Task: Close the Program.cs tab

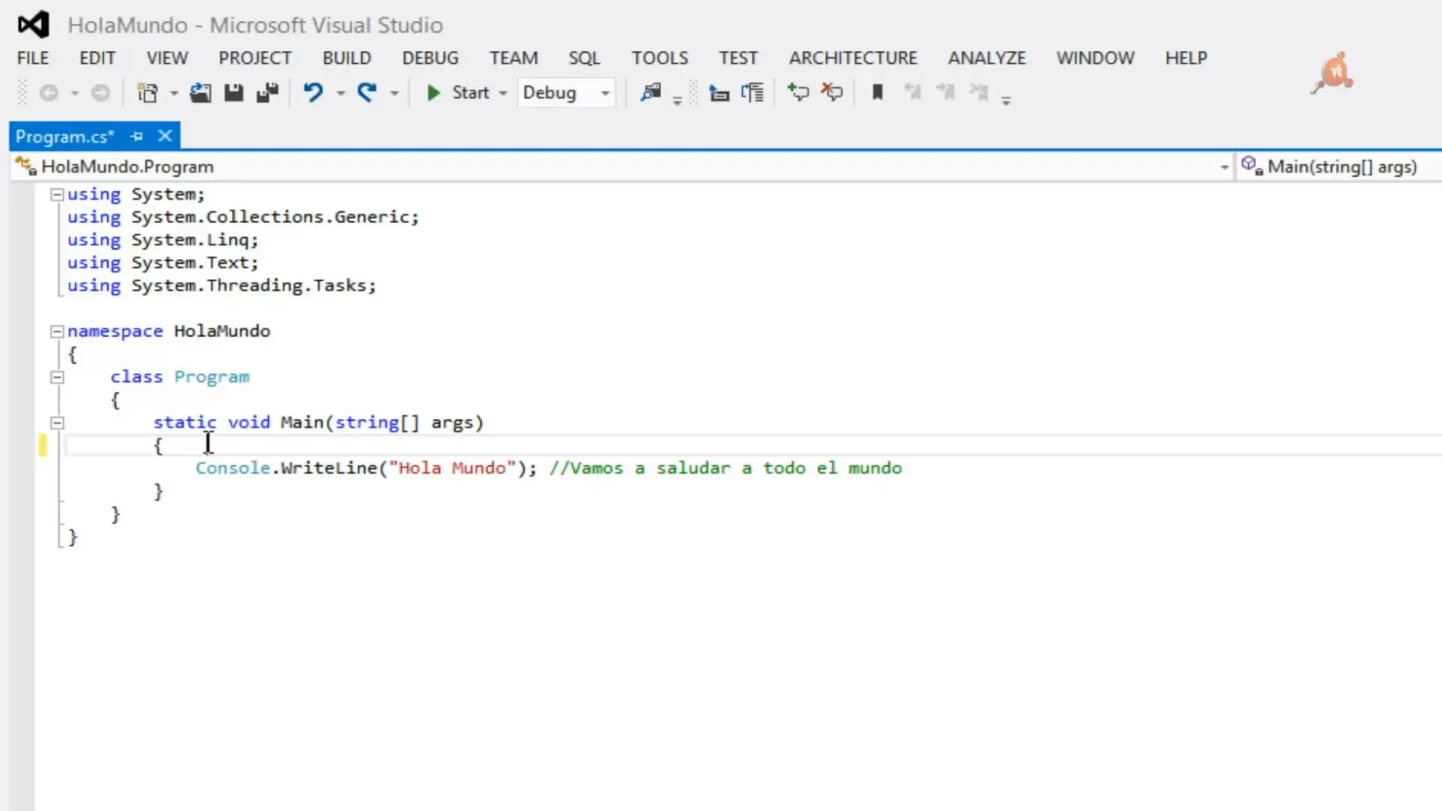Action: click(x=165, y=136)
